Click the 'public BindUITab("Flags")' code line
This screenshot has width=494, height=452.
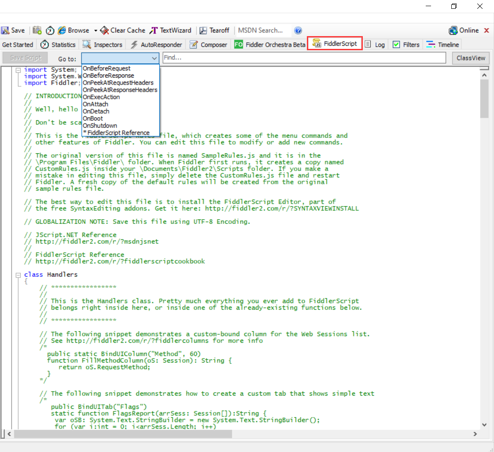click(x=99, y=407)
